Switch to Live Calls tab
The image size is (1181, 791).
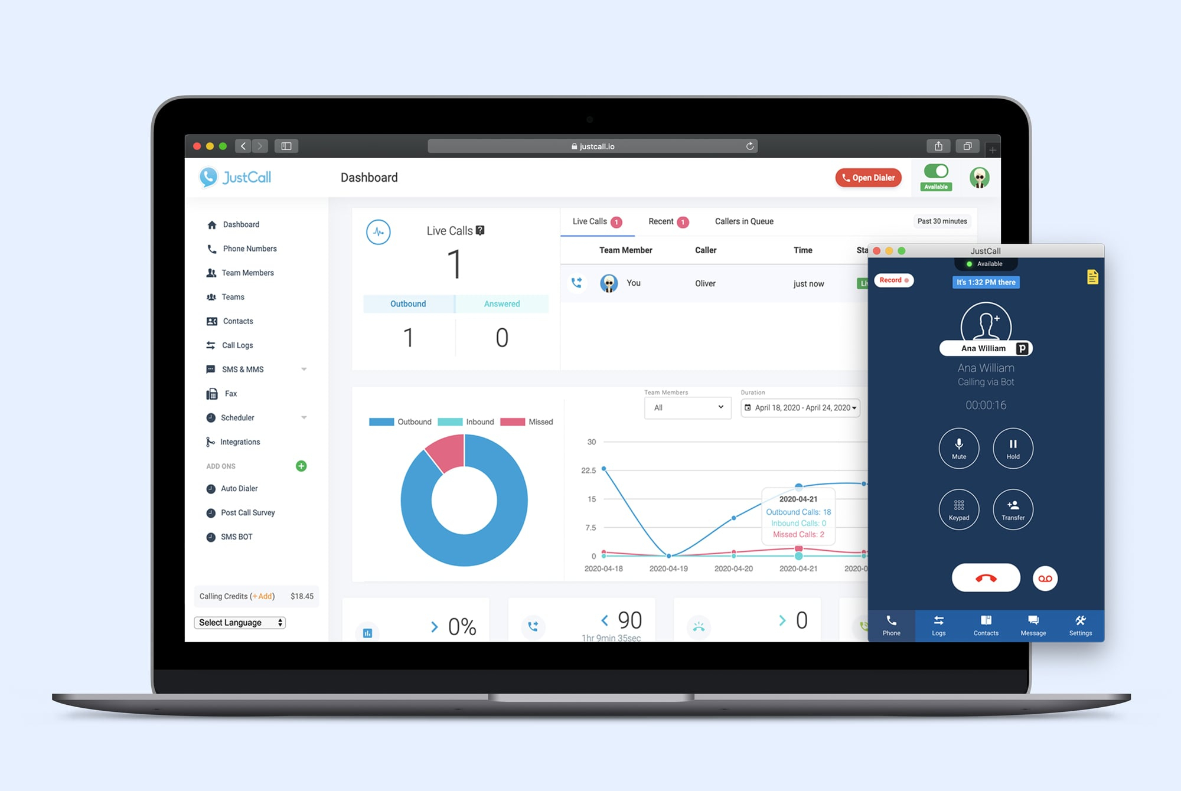[593, 221]
